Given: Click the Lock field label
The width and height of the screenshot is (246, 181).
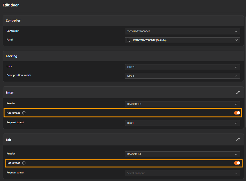Looking at the screenshot, I should tap(9, 66).
